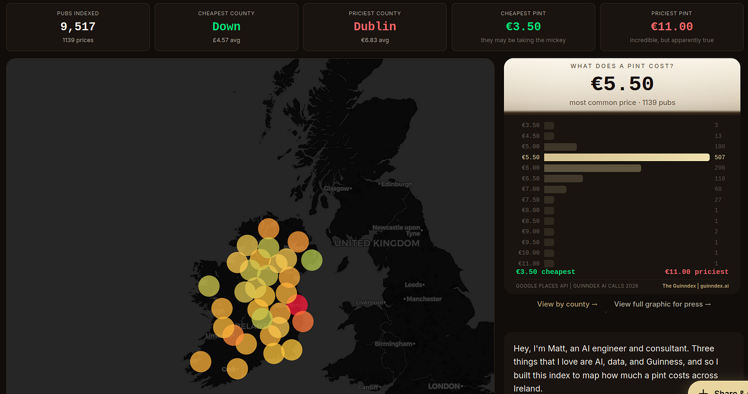Click the €6.83 avg text under Dublin
The image size is (748, 394).
[x=375, y=40]
